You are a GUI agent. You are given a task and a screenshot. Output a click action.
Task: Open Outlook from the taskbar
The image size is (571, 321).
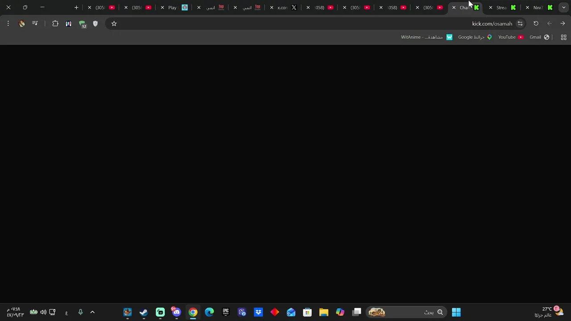point(291,312)
